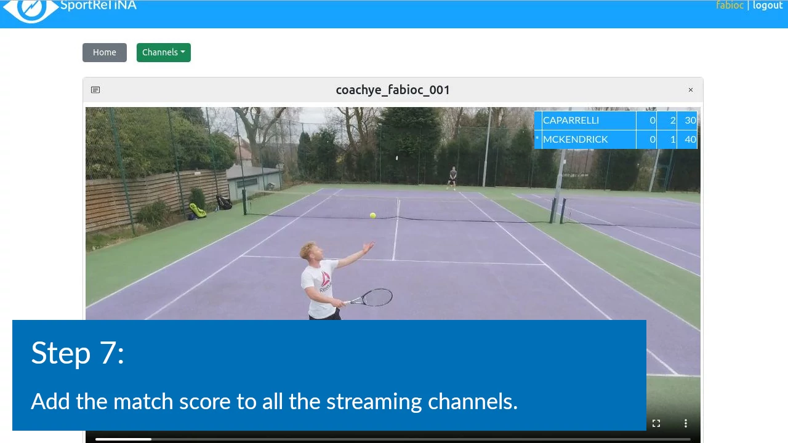Image resolution: width=788 pixels, height=443 pixels.
Task: Click MCKENDRICK's point score of 40
Action: [689, 140]
